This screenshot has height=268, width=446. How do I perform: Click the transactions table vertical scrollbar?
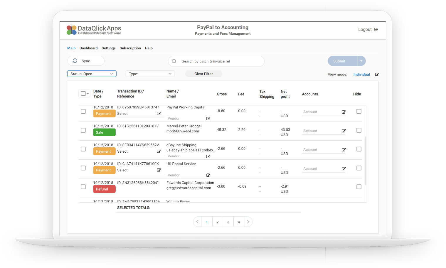[366, 161]
